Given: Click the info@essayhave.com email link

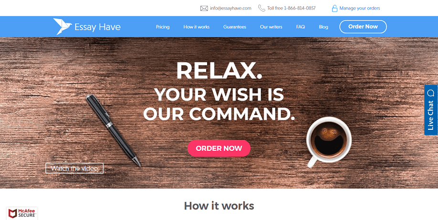Looking at the screenshot, I should [x=230, y=8].
